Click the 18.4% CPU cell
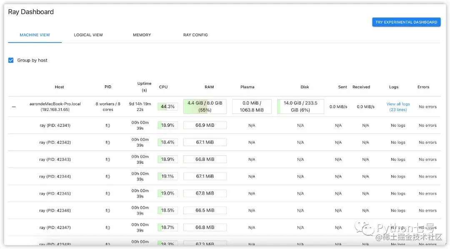Screen dimensions: 450x249 [167, 142]
